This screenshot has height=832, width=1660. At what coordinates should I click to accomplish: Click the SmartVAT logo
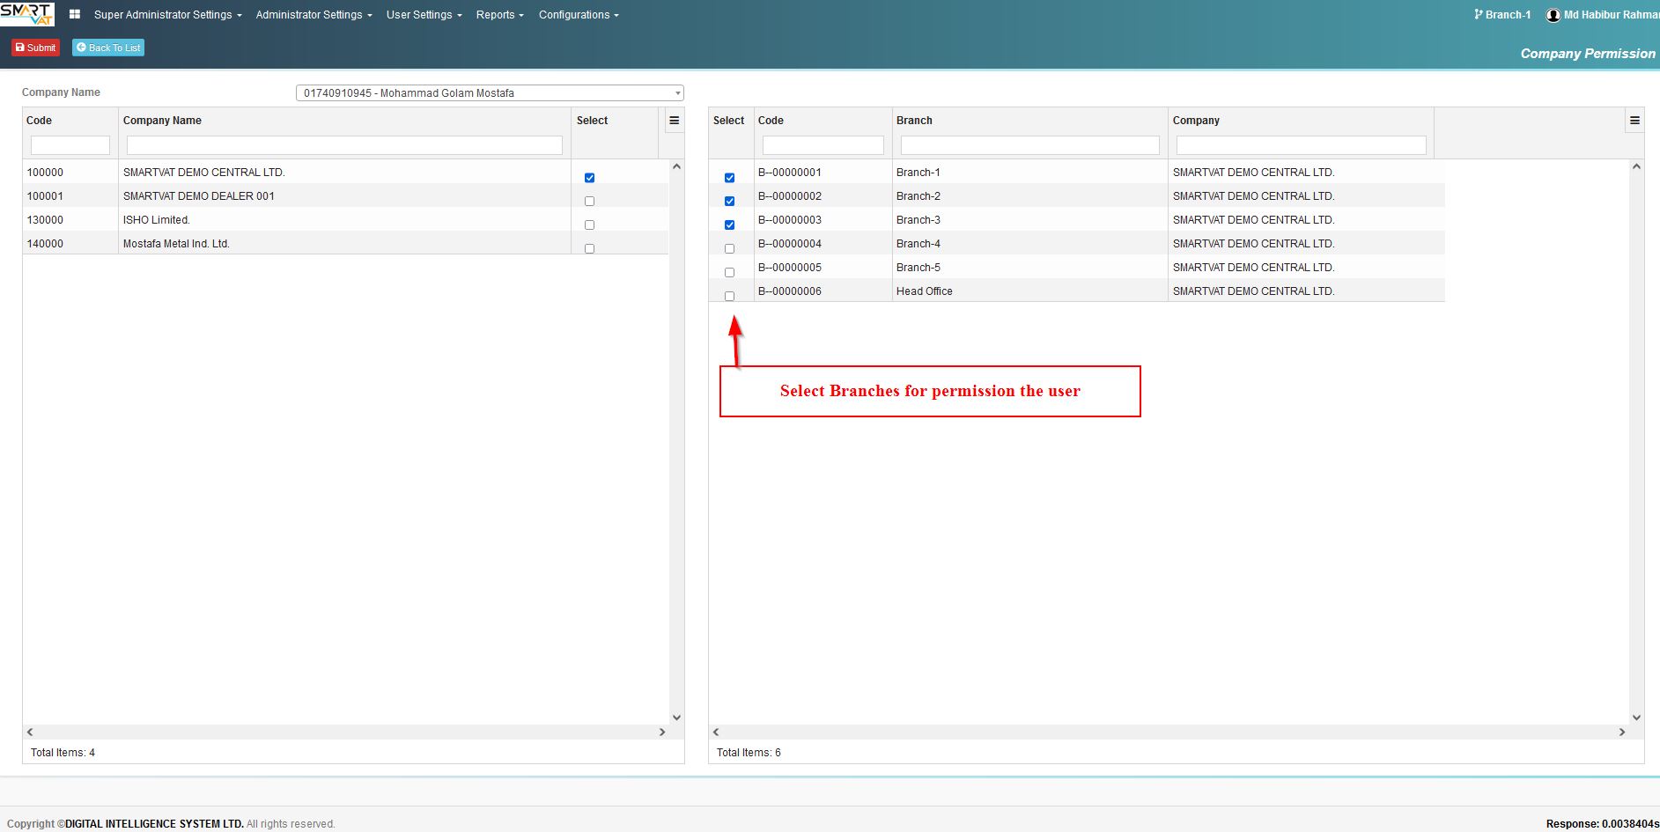click(27, 14)
